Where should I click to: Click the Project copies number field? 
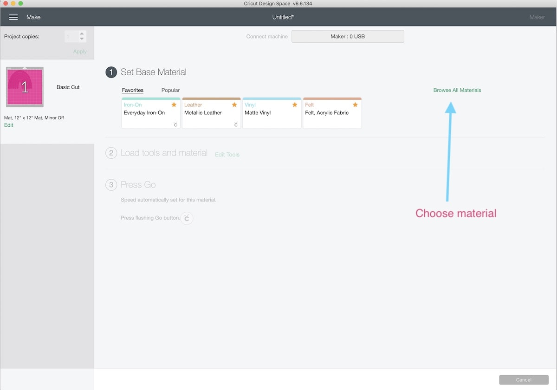click(71, 36)
